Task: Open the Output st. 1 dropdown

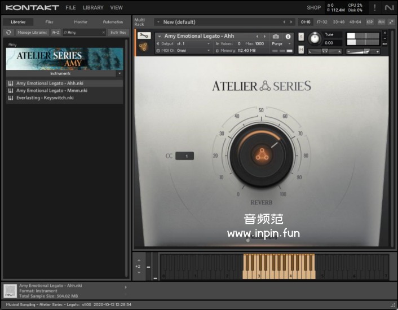Action: [183, 43]
